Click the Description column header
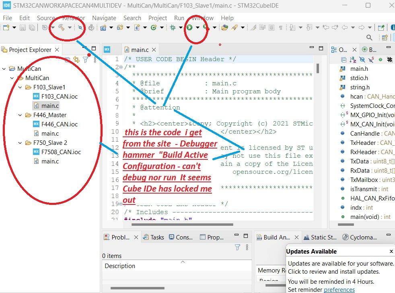Screen dimensions: 395x293 click(x=119, y=266)
